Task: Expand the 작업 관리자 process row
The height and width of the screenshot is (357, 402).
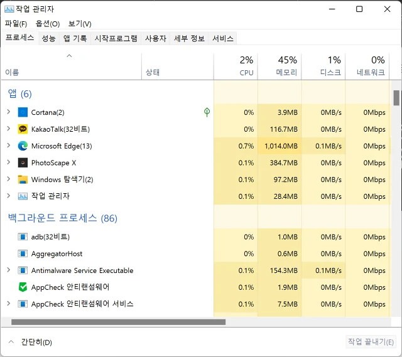Action: (x=8, y=196)
